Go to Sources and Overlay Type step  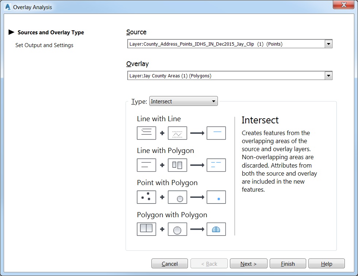pyautogui.click(x=51, y=32)
